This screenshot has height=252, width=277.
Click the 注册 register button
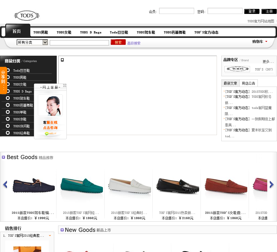coord(269,11)
